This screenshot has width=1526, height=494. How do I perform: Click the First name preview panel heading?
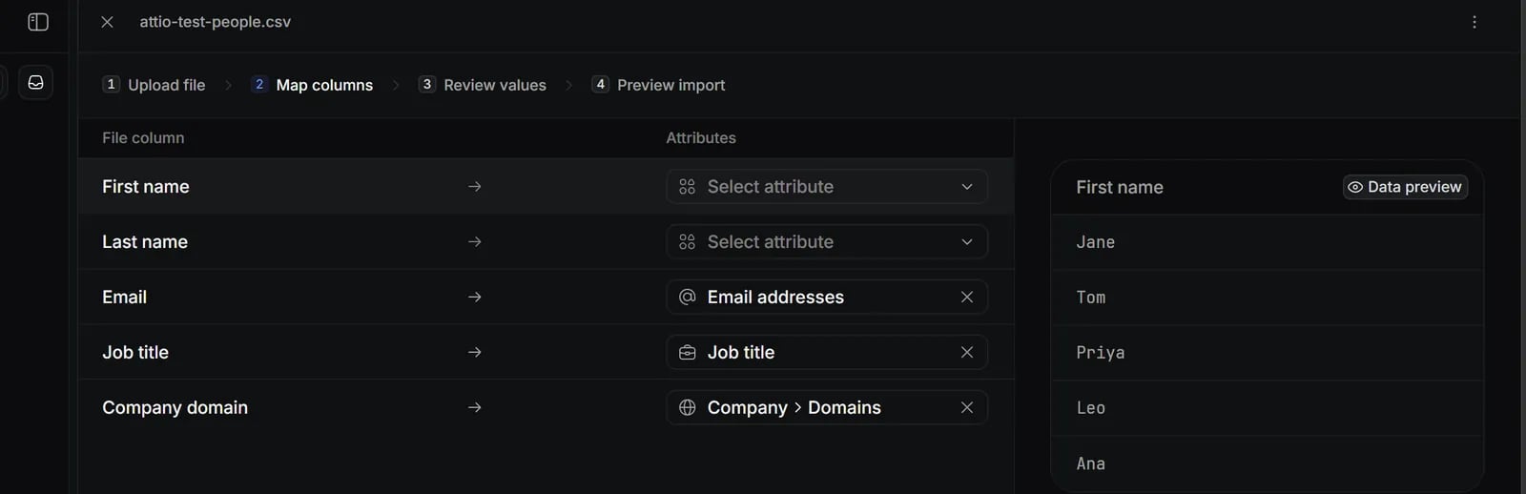[x=1120, y=188]
